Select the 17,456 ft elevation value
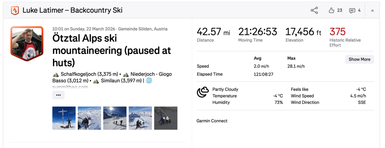Viewport: 385px width, 148px height. [x=303, y=32]
